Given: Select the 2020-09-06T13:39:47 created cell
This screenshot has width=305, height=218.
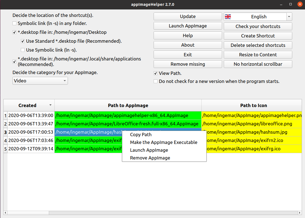Looking at the screenshot, I should [31, 124].
